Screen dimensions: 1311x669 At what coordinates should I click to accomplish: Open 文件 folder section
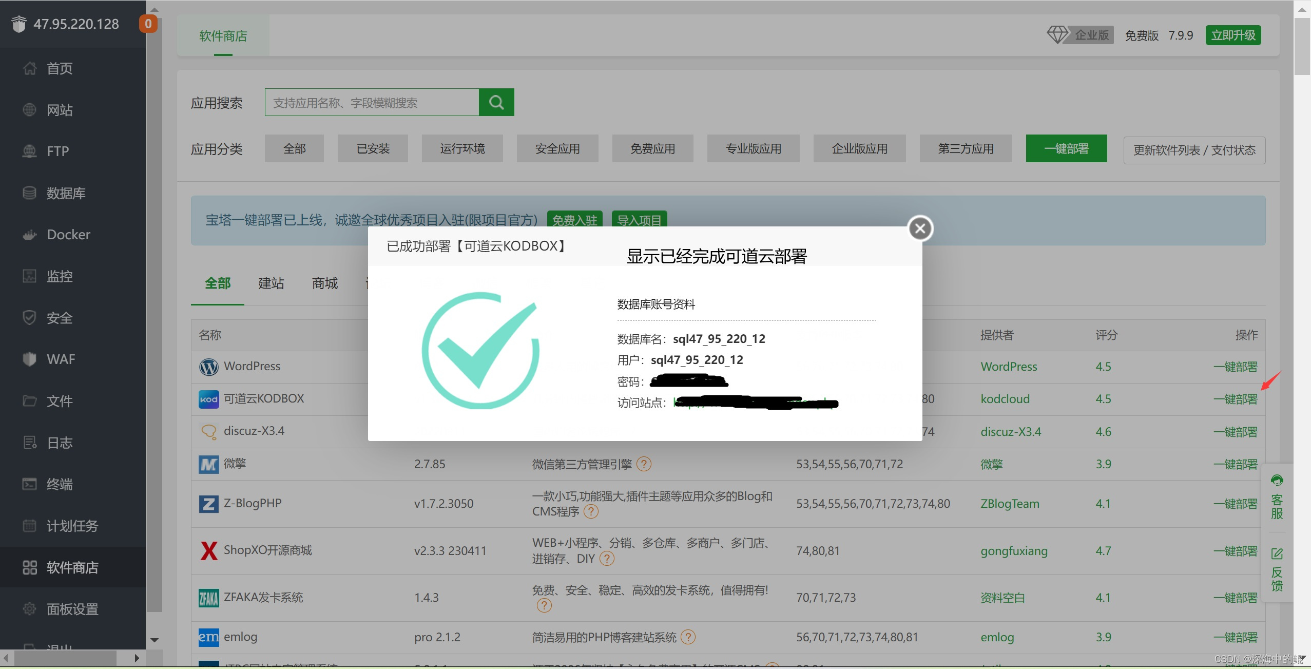coord(60,401)
